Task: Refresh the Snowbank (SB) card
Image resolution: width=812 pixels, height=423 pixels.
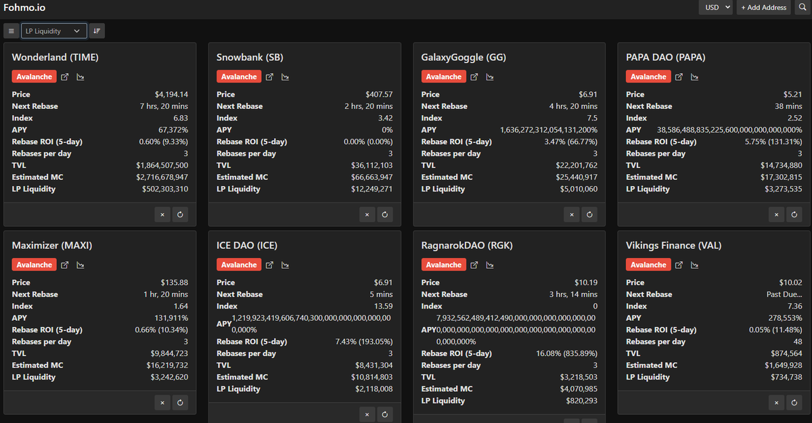Action: 385,215
